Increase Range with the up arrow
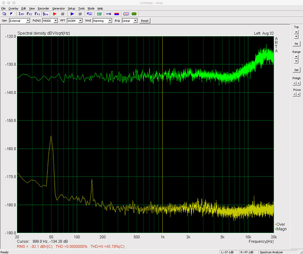303x254 pixels. [x=296, y=57]
